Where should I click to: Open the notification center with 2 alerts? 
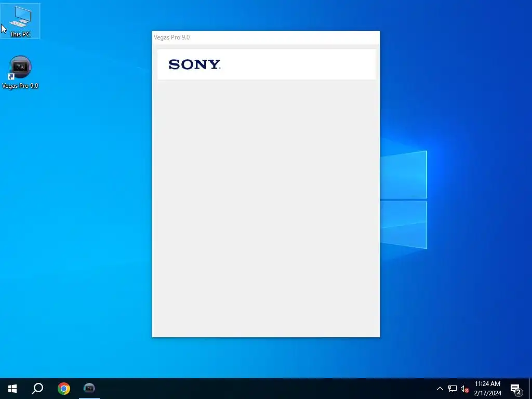(516, 389)
